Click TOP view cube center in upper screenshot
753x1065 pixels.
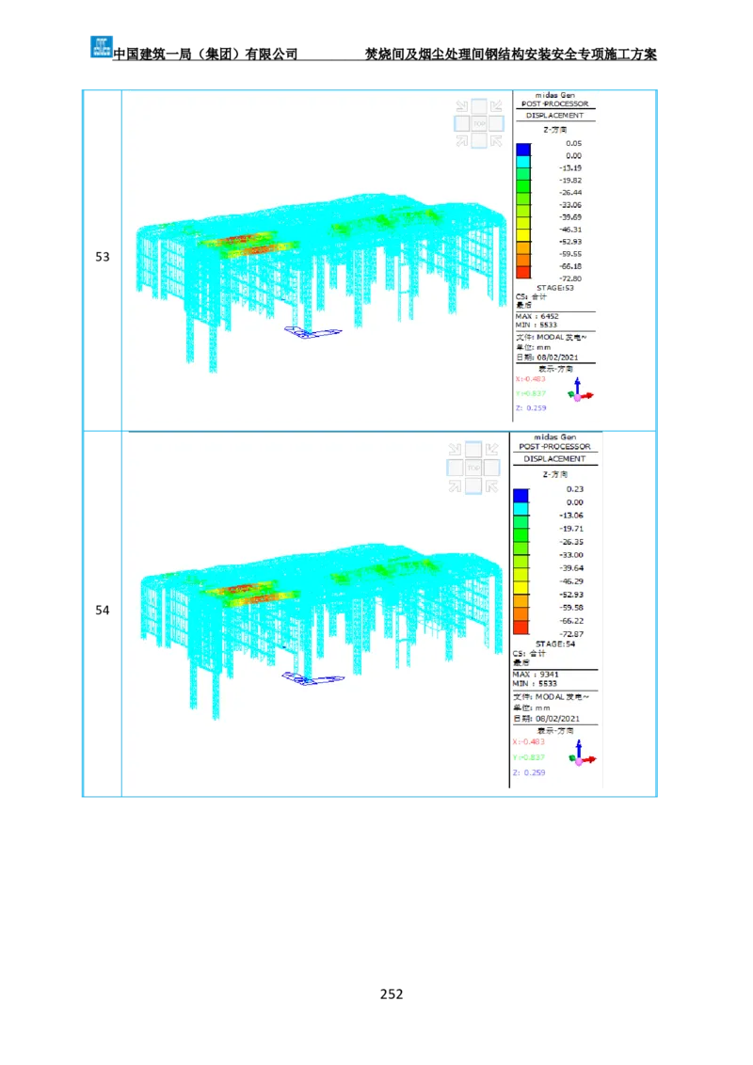[479, 123]
